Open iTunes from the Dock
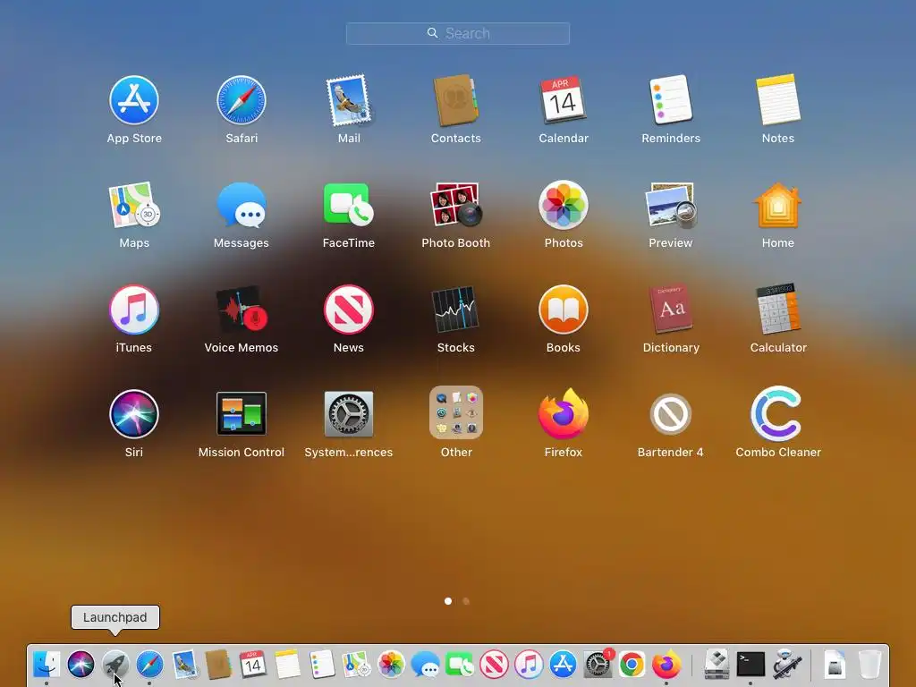Screen dimensions: 916x687 pyautogui.click(x=529, y=665)
